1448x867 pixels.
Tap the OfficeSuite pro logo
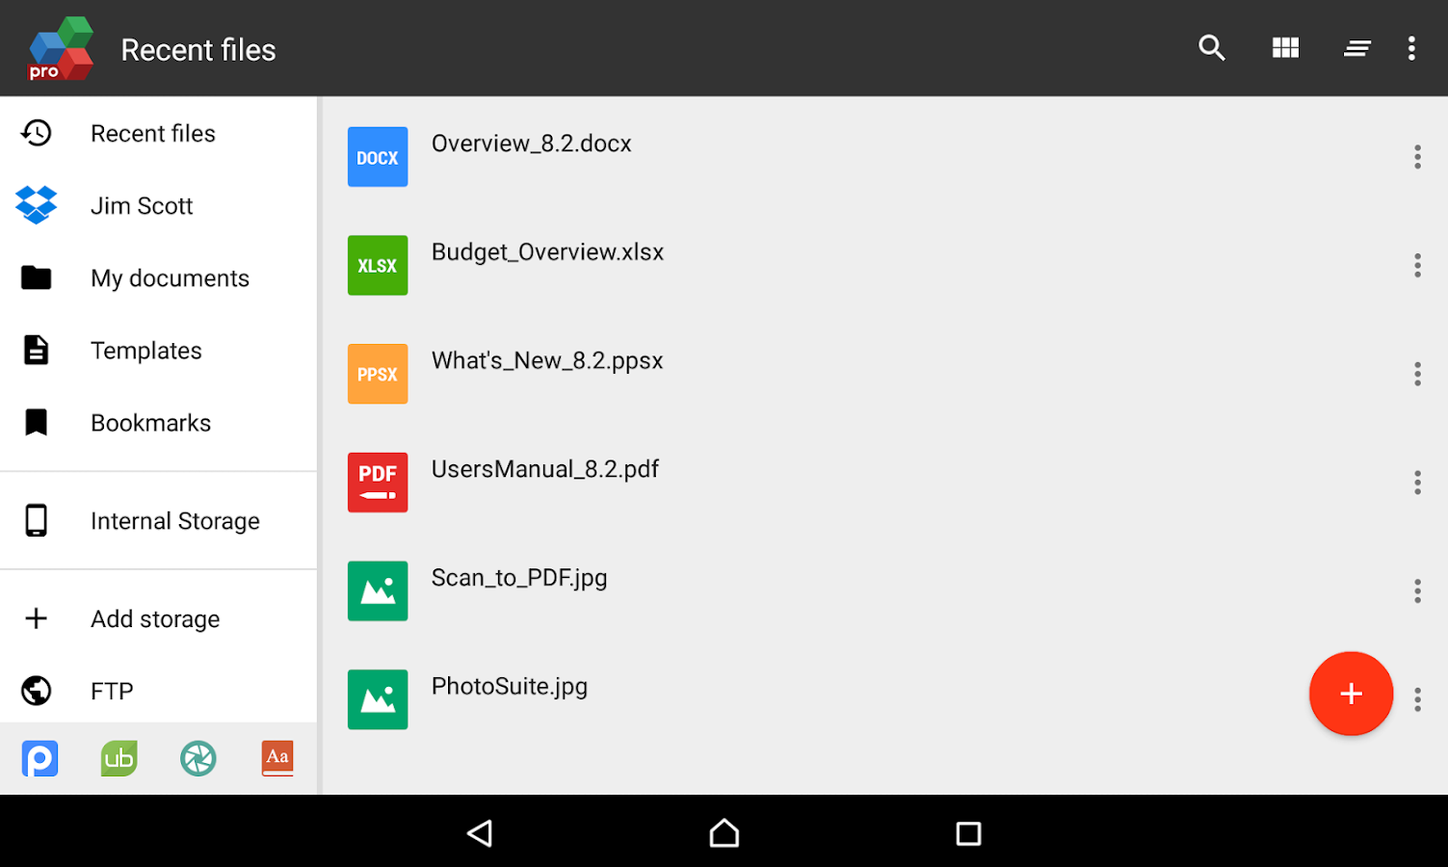(60, 48)
